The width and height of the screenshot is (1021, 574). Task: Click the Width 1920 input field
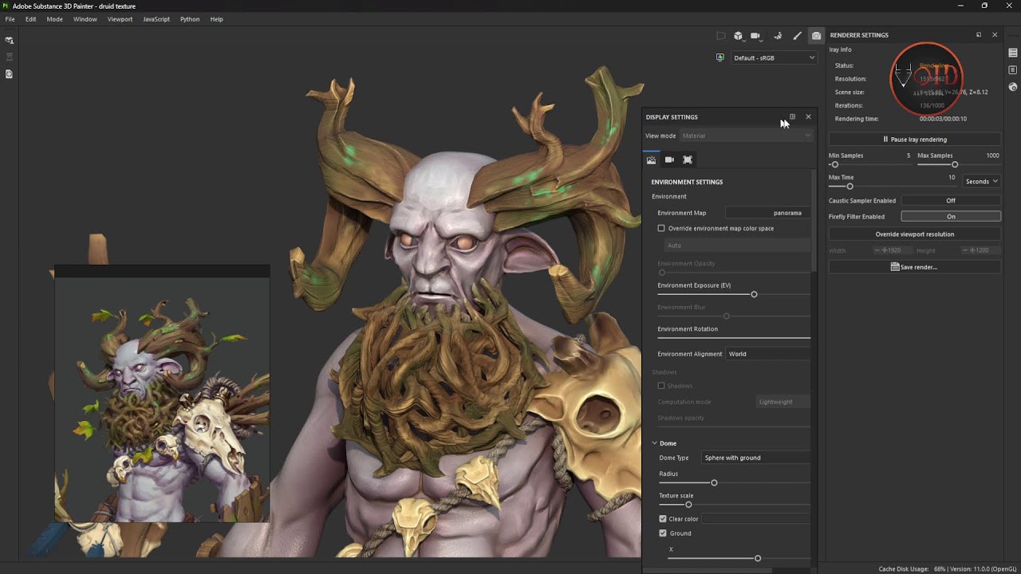point(893,250)
